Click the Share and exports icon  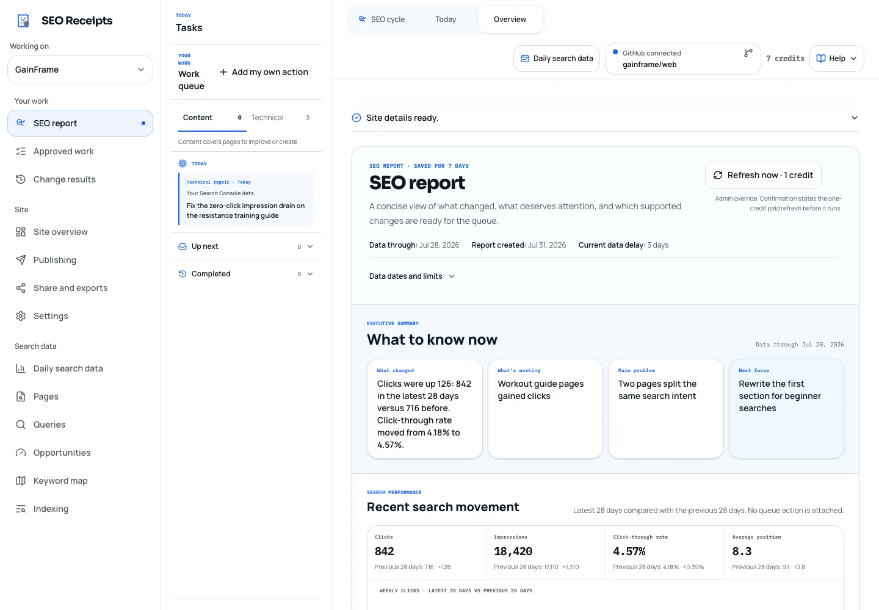21,288
